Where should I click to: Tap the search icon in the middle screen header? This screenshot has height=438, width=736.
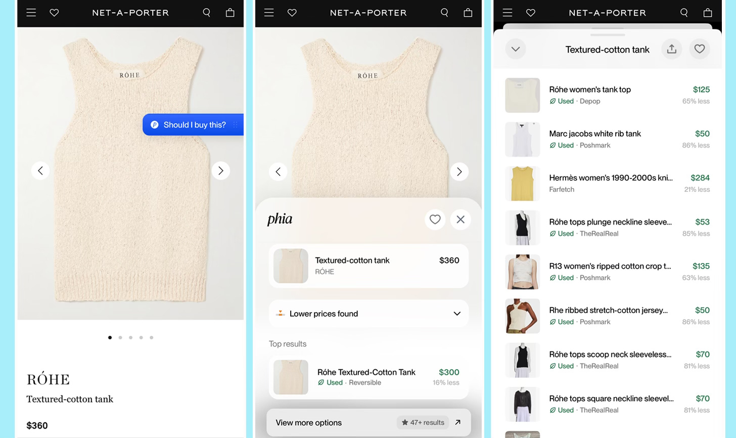tap(444, 13)
